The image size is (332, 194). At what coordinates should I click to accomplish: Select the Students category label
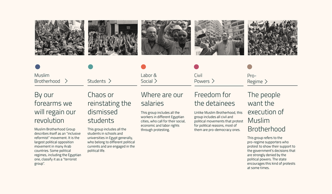tap(97, 81)
